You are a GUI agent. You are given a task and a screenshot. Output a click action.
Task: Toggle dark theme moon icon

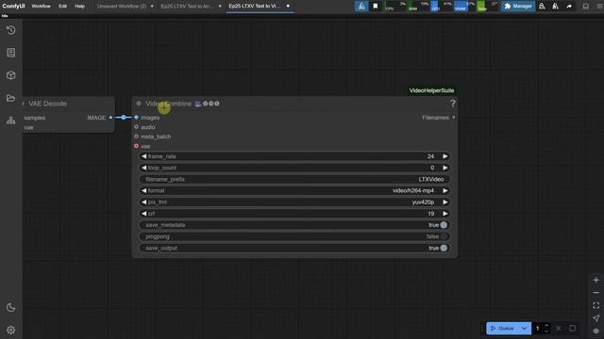tap(10, 308)
